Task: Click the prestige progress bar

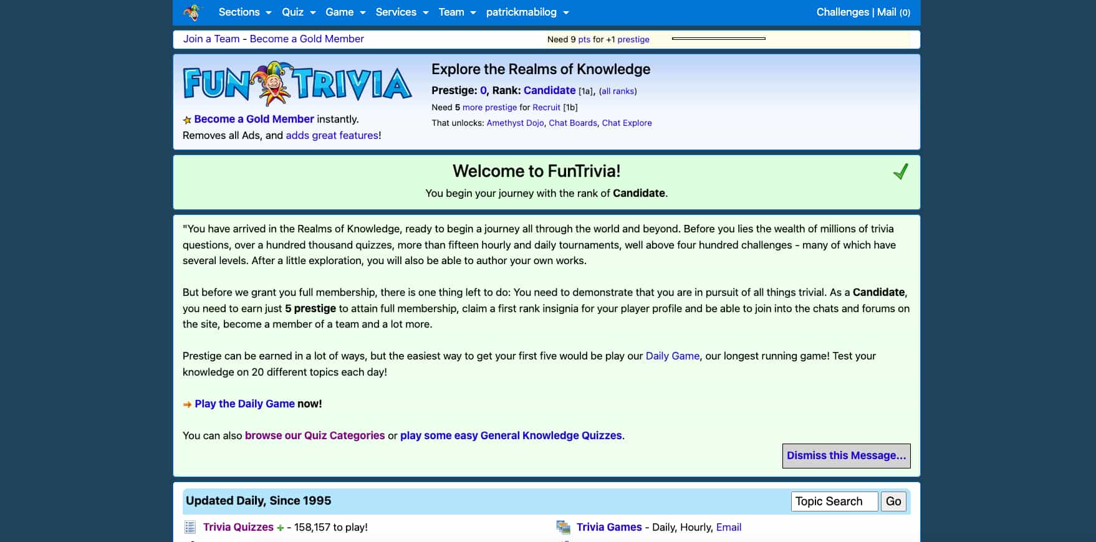Action: coord(718,39)
